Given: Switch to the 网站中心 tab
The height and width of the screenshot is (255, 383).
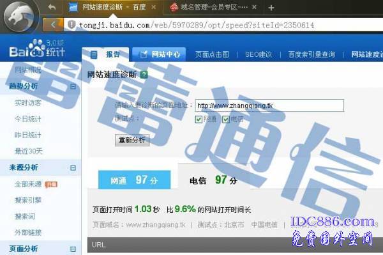Looking at the screenshot, I should tap(159, 54).
